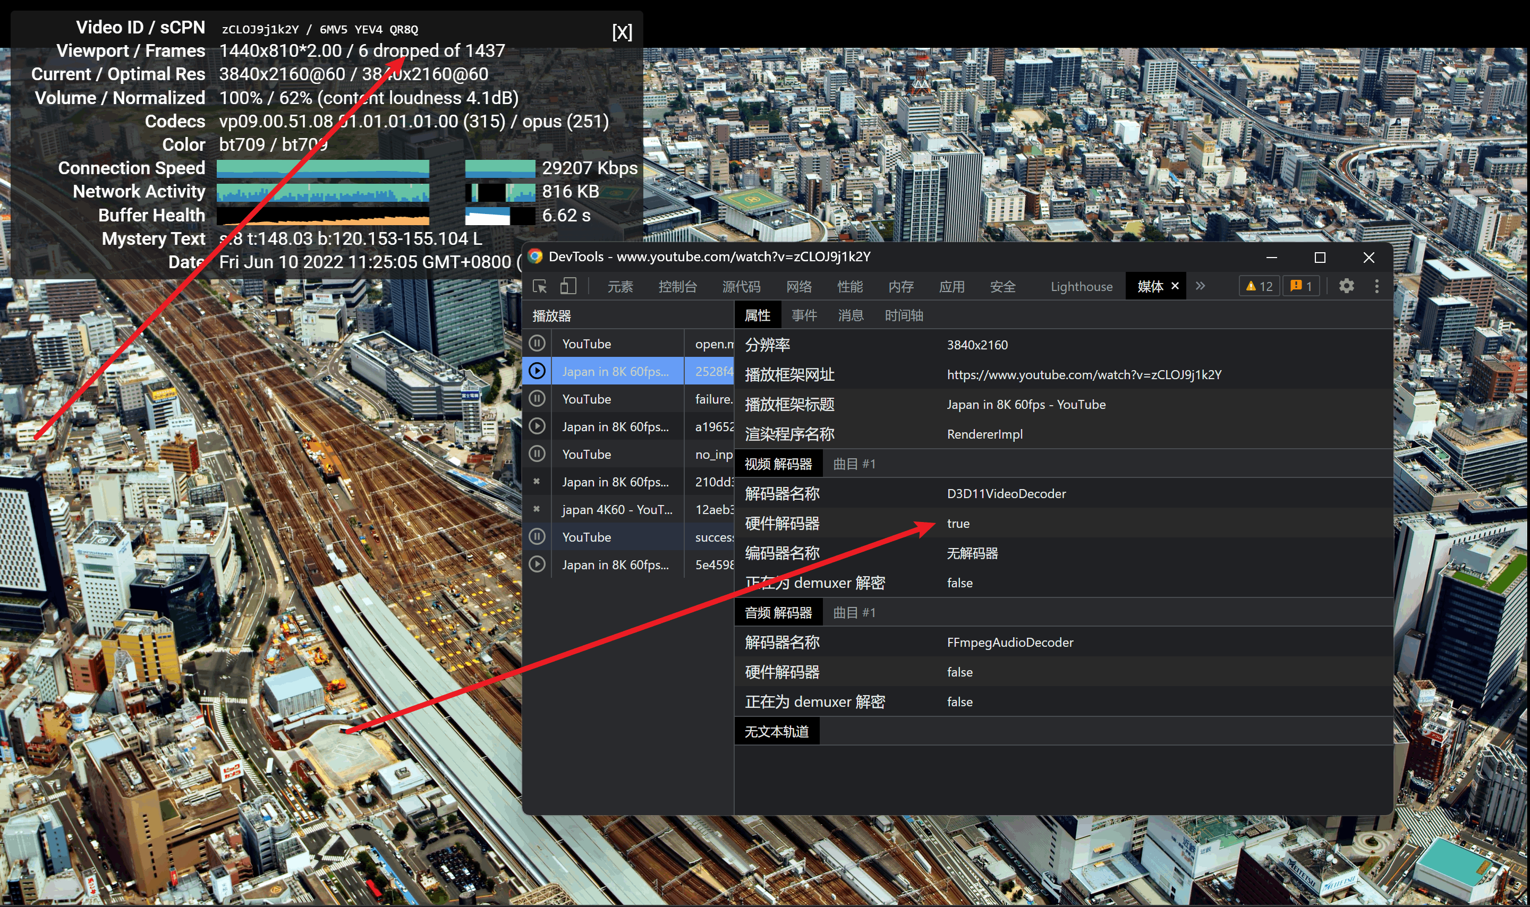Click the pause icon of the first YouTube player
The width and height of the screenshot is (1530, 907).
(x=537, y=344)
